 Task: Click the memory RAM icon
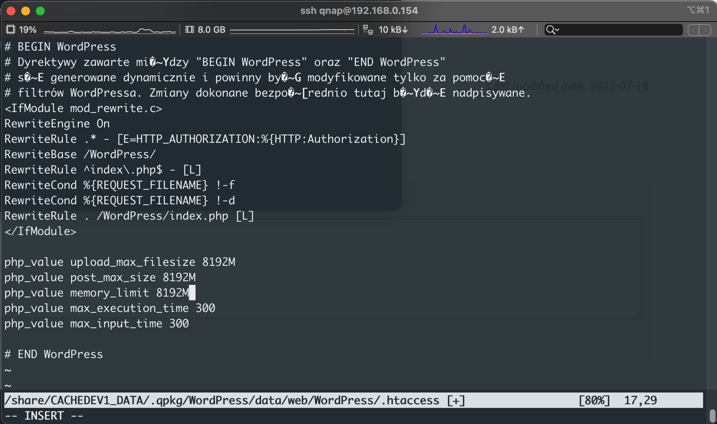tap(189, 30)
